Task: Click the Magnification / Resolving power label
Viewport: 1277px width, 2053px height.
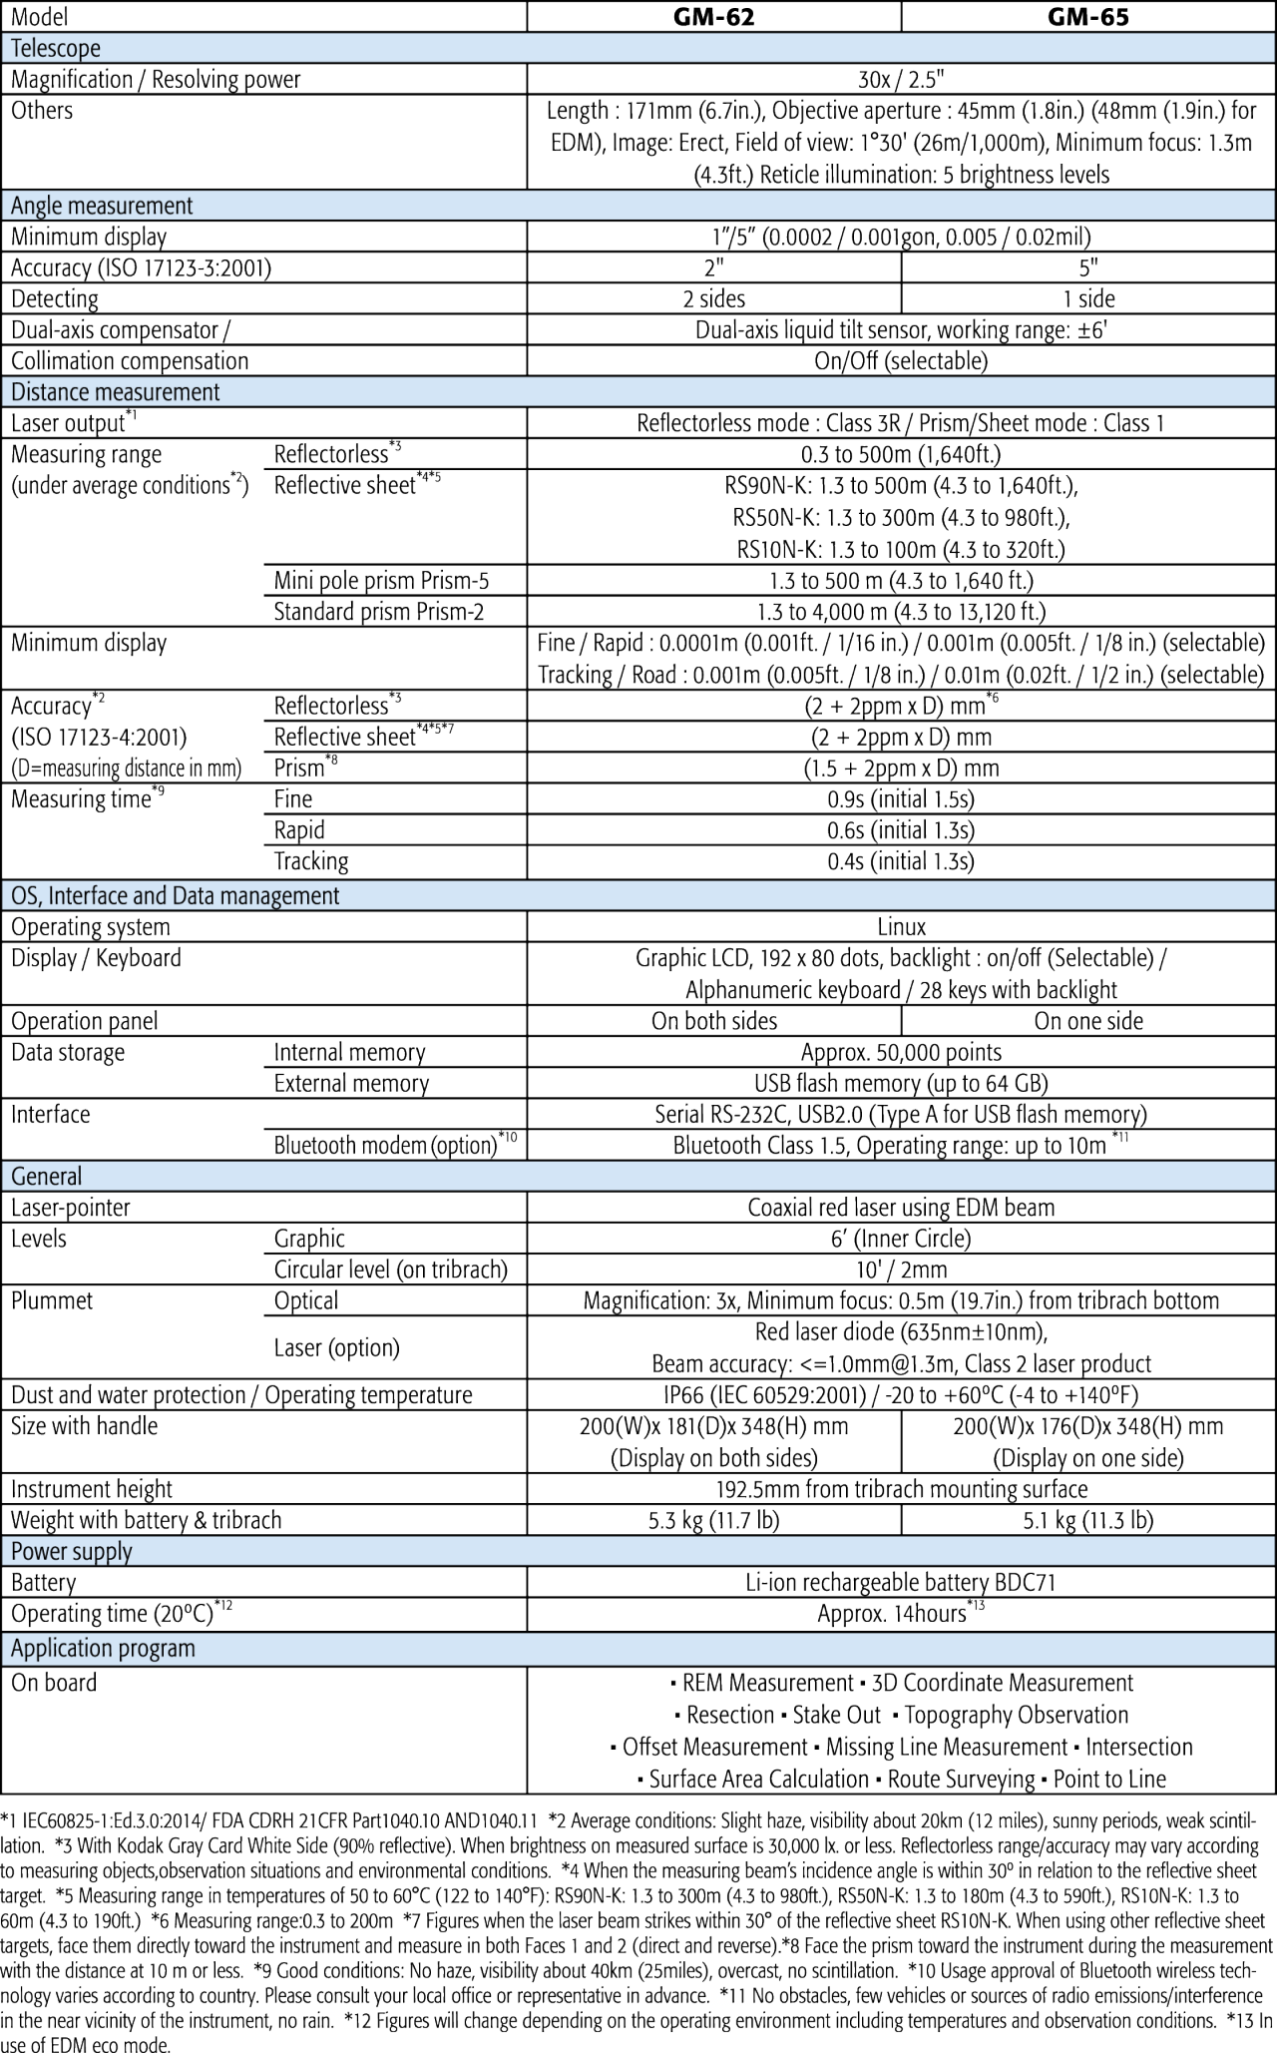Action: click(156, 80)
